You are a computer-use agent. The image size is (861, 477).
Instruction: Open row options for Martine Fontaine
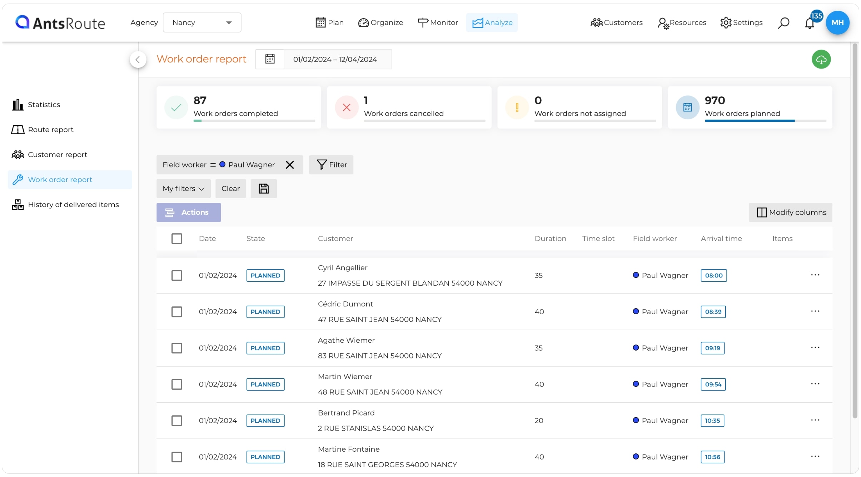click(x=815, y=456)
